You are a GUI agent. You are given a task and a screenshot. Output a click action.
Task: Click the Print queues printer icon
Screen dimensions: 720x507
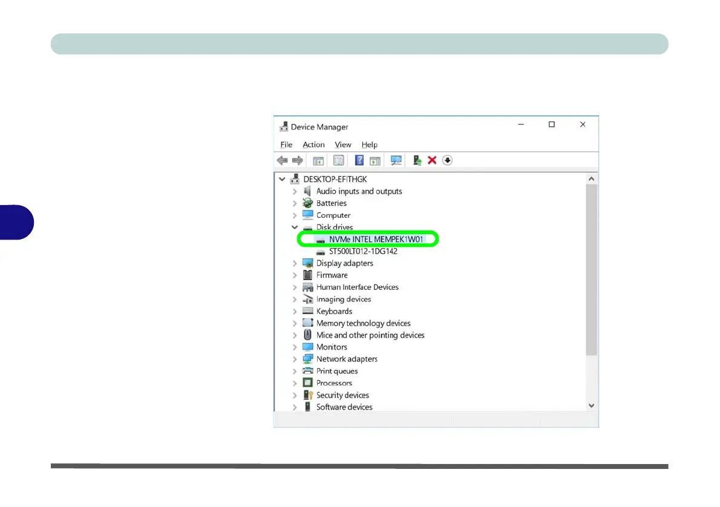pyautogui.click(x=307, y=371)
